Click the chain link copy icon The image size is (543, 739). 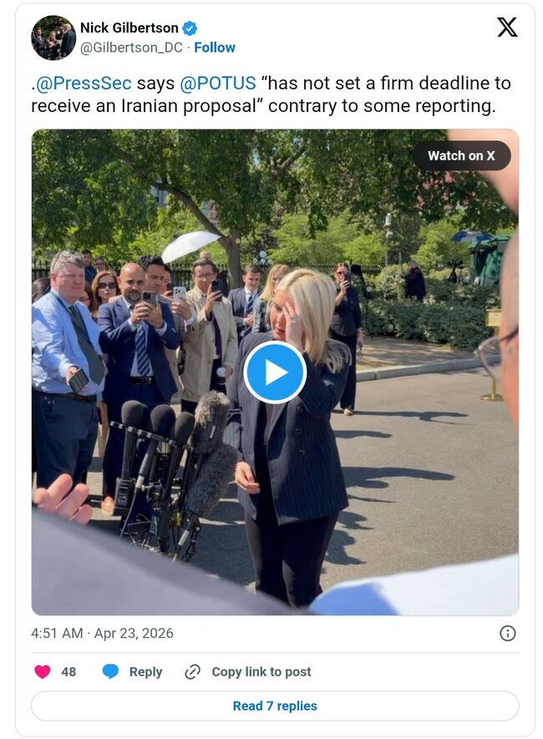coord(192,671)
